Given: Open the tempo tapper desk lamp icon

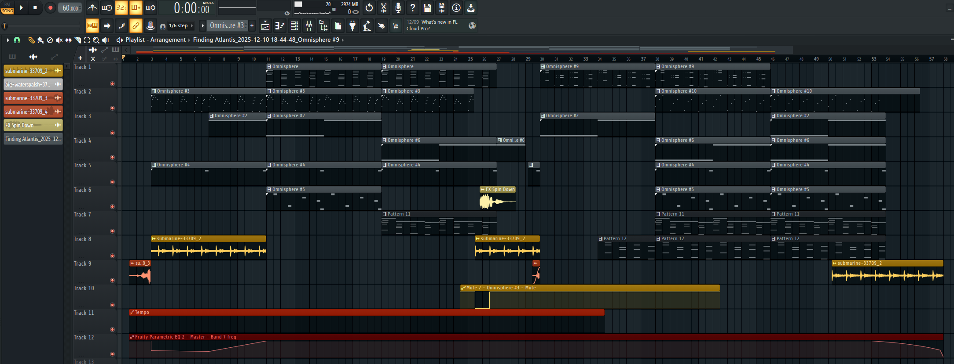Looking at the screenshot, I should point(367,26).
